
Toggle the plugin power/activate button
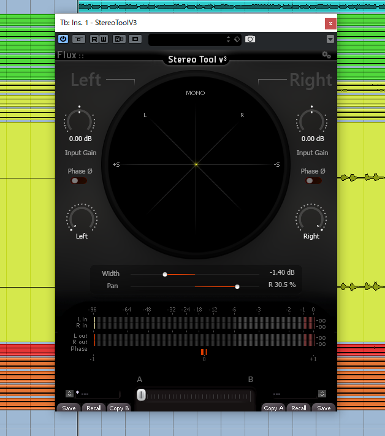tap(63, 39)
